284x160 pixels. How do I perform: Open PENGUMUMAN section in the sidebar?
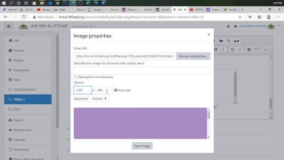click(28, 90)
